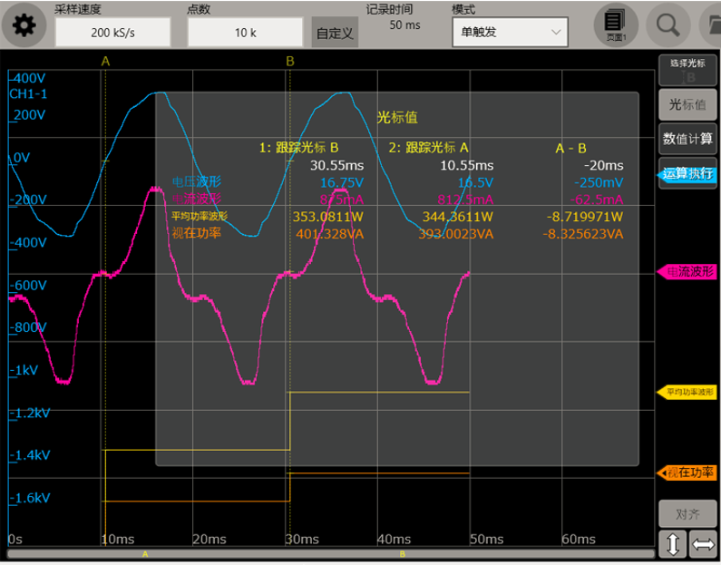Image resolution: width=721 pixels, height=565 pixels.
Task: Click the 自定义 custom button
Action: [335, 33]
